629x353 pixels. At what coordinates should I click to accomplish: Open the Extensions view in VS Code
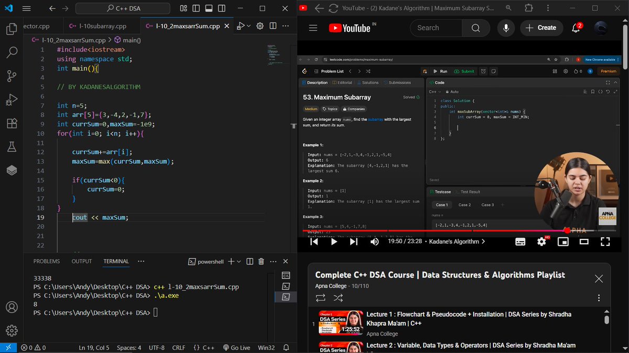(12, 123)
